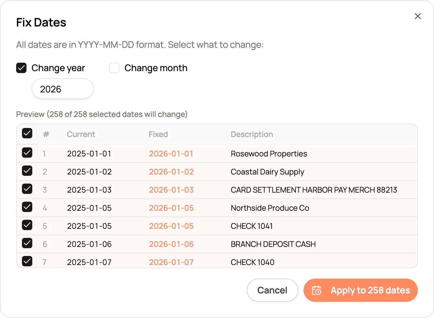Click the Current column header
This screenshot has height=318, width=434.
[x=81, y=134]
